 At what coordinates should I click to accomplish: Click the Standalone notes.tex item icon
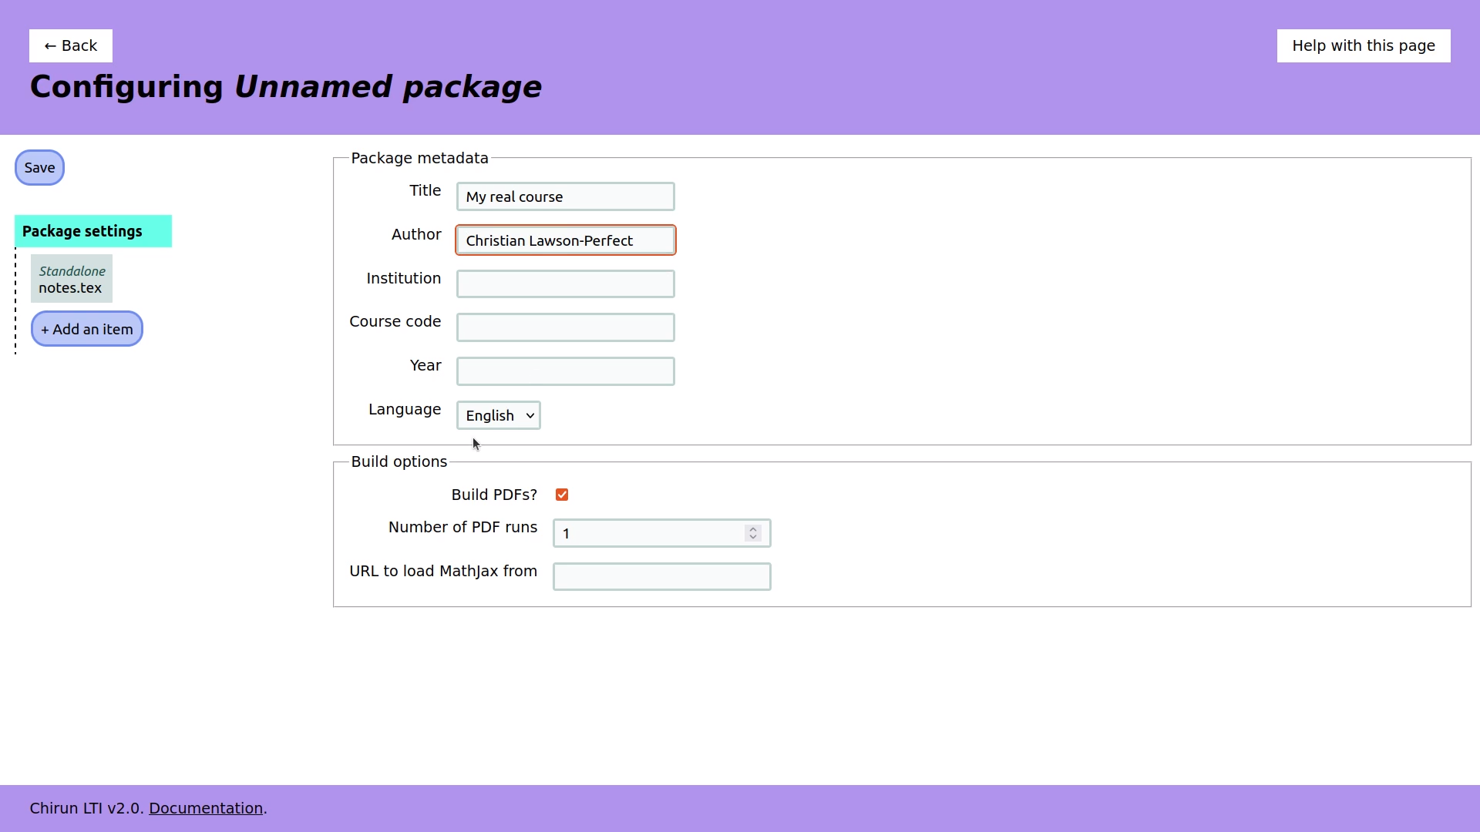coord(71,280)
